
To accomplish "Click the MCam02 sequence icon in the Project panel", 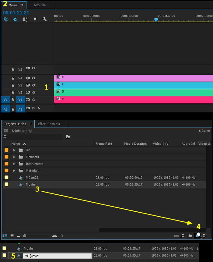I will 21,178.
